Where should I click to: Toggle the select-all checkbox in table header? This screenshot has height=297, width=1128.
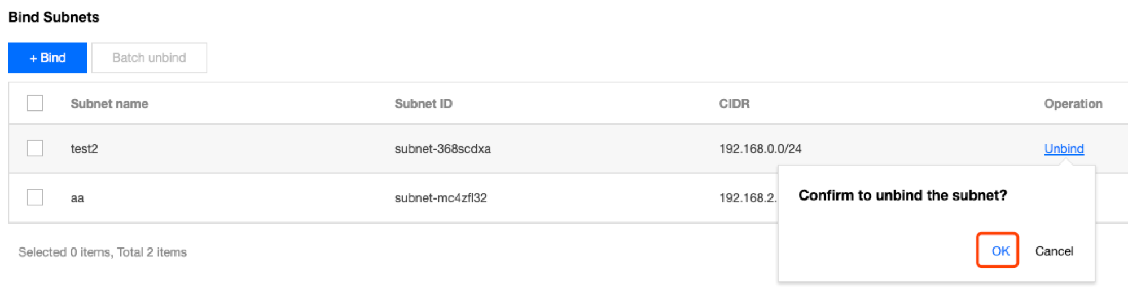[35, 104]
